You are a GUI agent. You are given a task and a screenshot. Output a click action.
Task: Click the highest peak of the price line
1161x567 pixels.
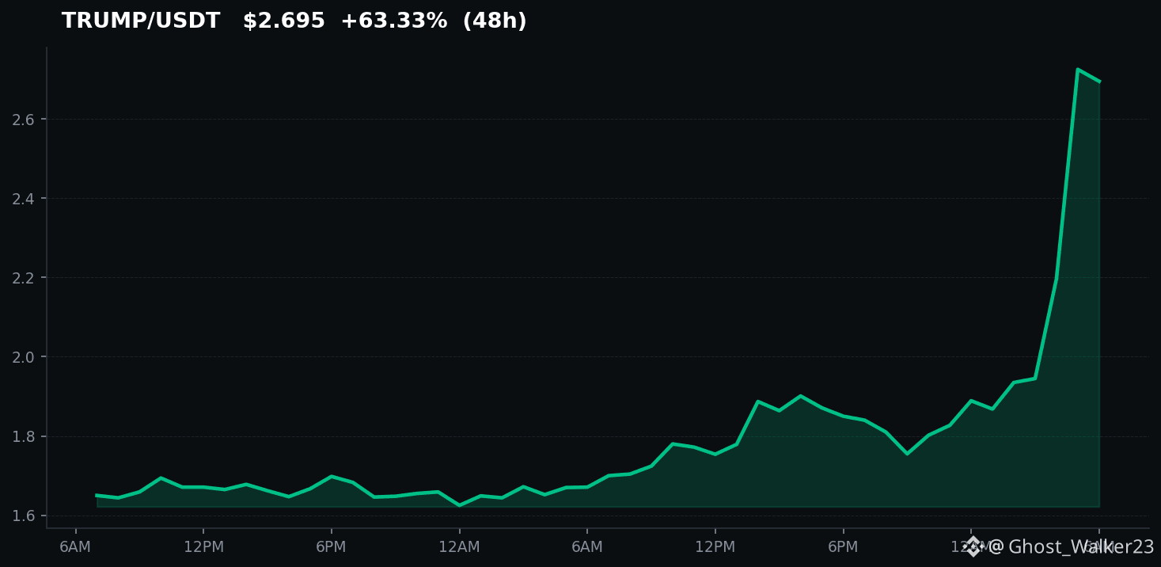coord(1077,70)
